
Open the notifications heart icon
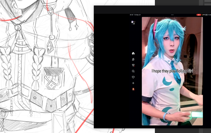pos(133,77)
